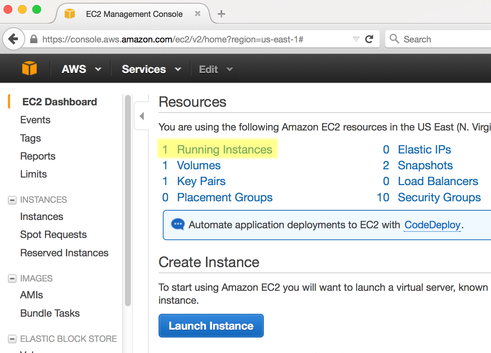Click the sidebar vertical scrollbar
This screenshot has width=491, height=353.
128,201
